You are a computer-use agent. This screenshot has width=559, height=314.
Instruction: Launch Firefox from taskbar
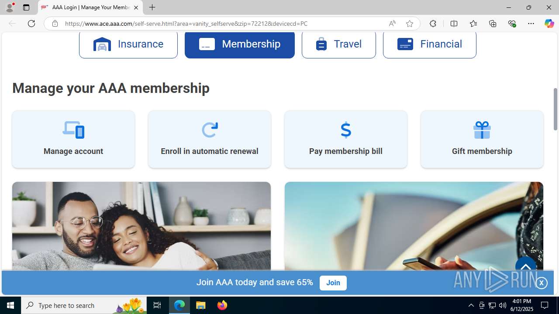[x=222, y=305]
